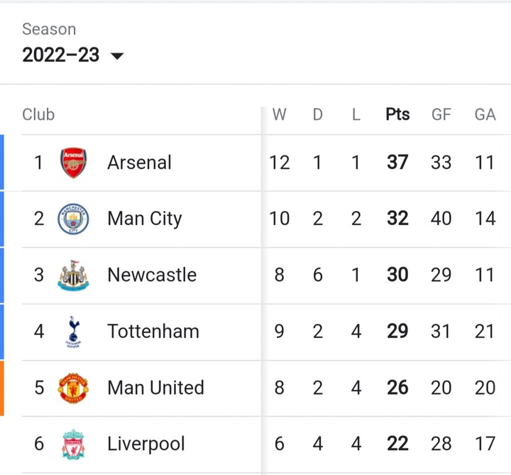Click the Club column header
Image resolution: width=511 pixels, height=475 pixels.
[x=38, y=114]
